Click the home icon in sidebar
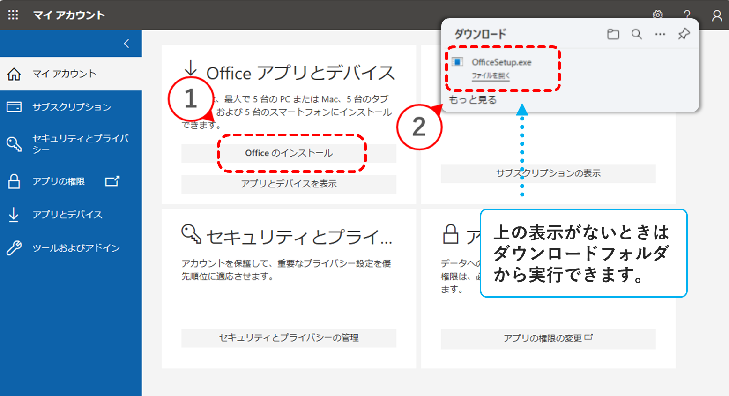729x396 pixels. pos(14,74)
